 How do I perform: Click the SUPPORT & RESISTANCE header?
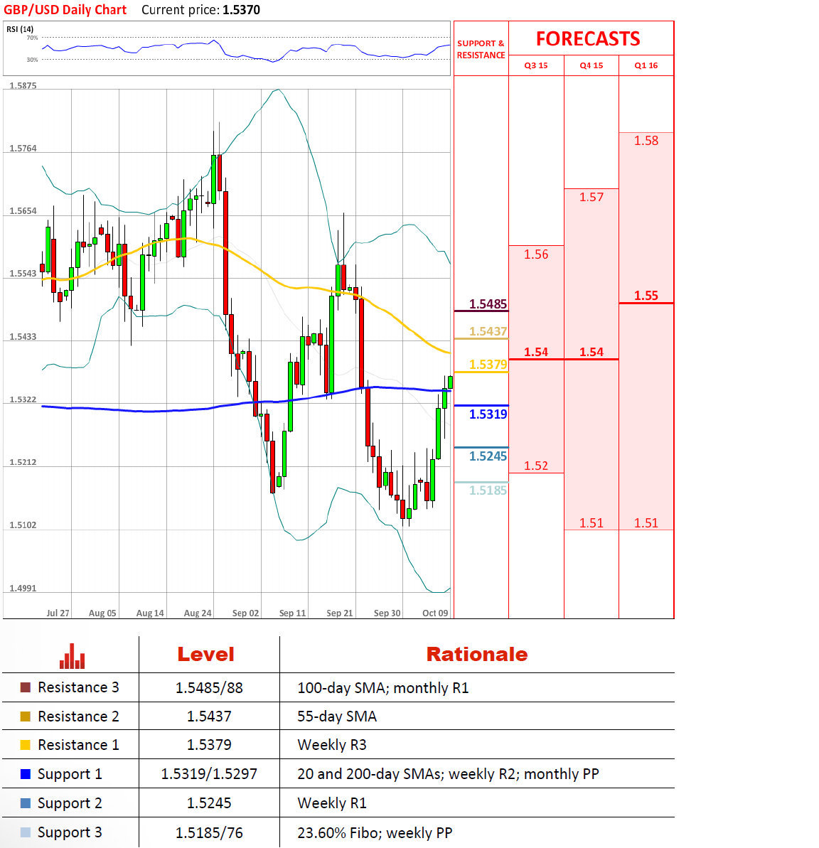[481, 49]
